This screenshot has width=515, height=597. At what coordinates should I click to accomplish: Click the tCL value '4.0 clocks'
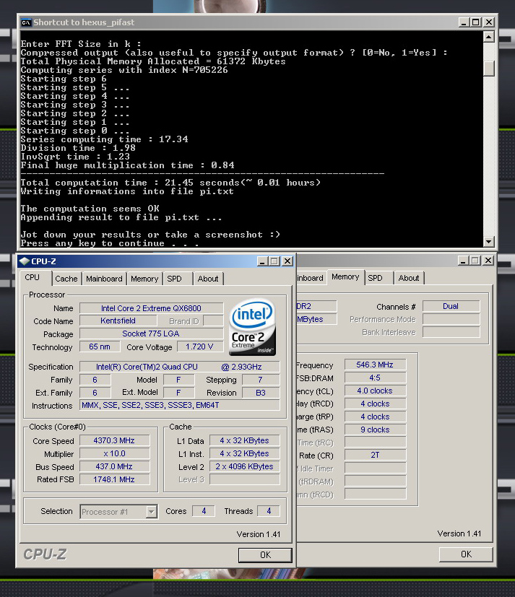click(x=375, y=391)
